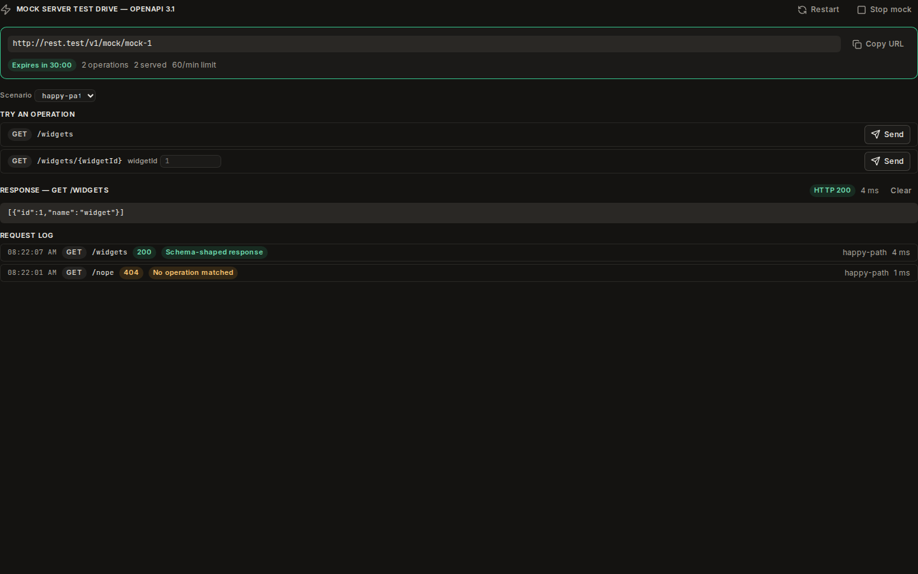The image size is (918, 574).
Task: Focus the widgetId input field
Action: pyautogui.click(x=191, y=161)
